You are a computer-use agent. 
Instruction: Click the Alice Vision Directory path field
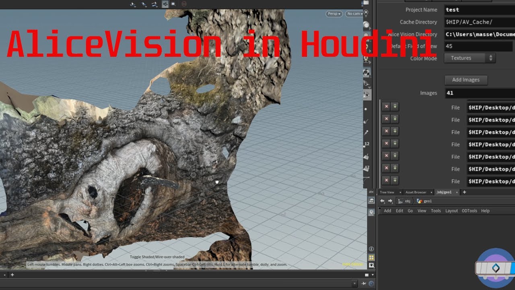[480, 34]
